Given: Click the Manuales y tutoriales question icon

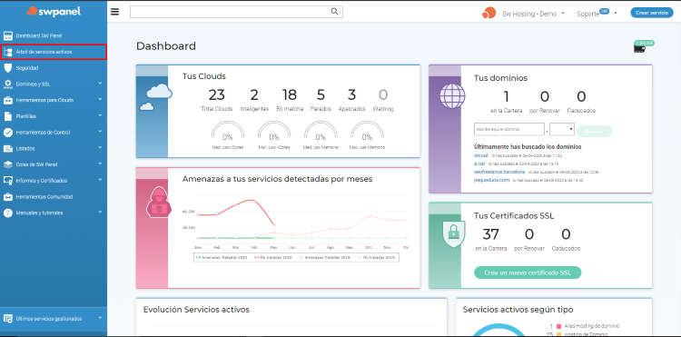Looking at the screenshot, I should (8, 213).
